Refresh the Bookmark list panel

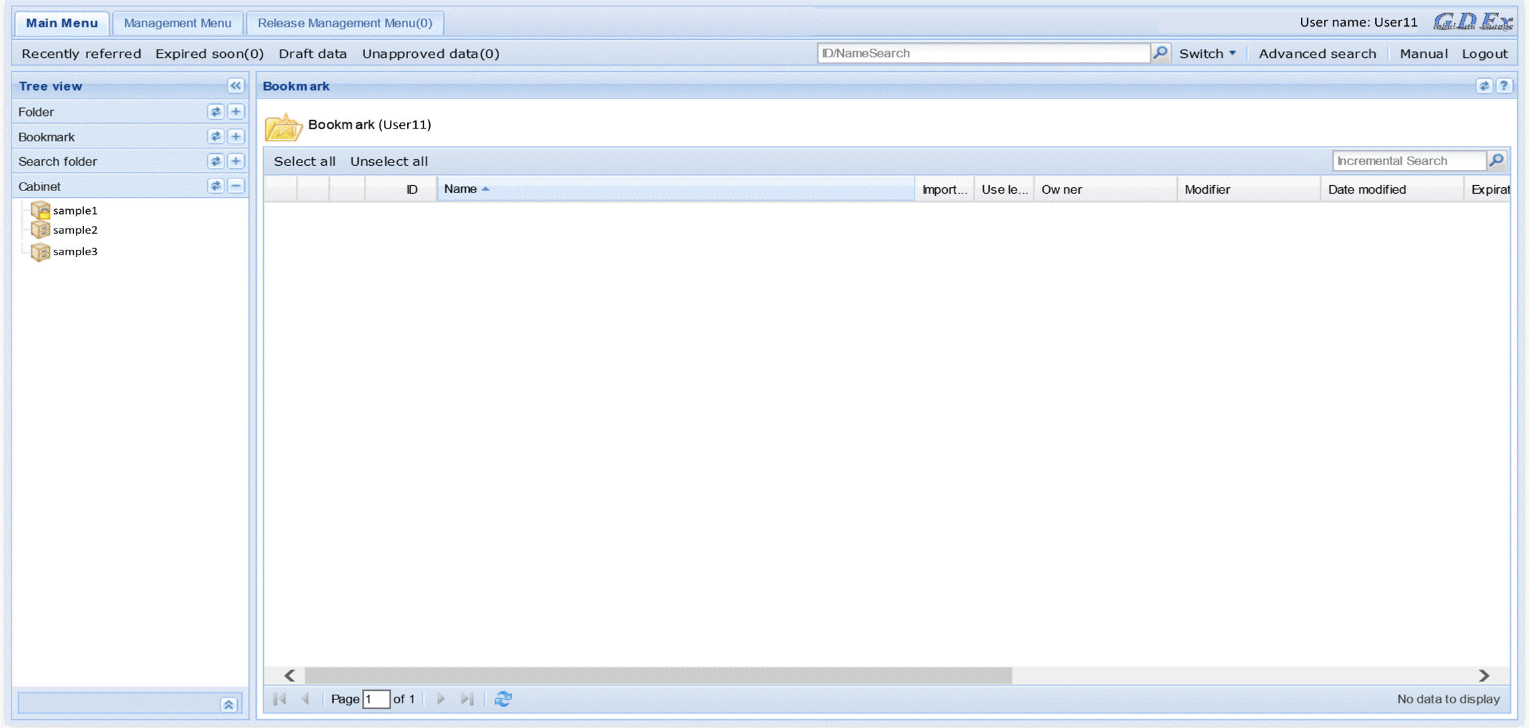[x=1485, y=86]
